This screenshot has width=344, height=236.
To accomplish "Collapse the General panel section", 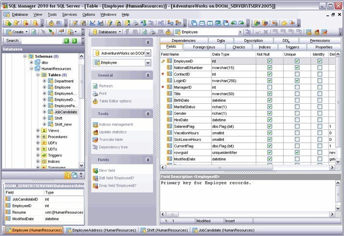I will [x=148, y=75].
